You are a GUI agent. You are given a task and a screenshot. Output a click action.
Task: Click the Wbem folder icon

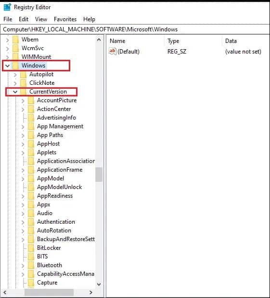[x=15, y=40]
